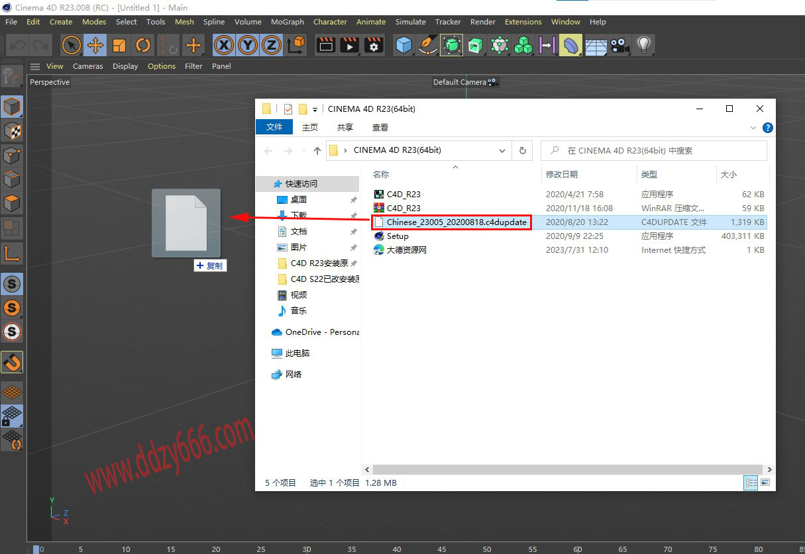Image resolution: width=805 pixels, height=554 pixels.
Task: Expand address bar history dropdown
Action: 502,150
